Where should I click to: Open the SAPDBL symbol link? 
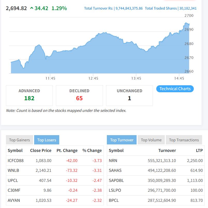[116, 180]
